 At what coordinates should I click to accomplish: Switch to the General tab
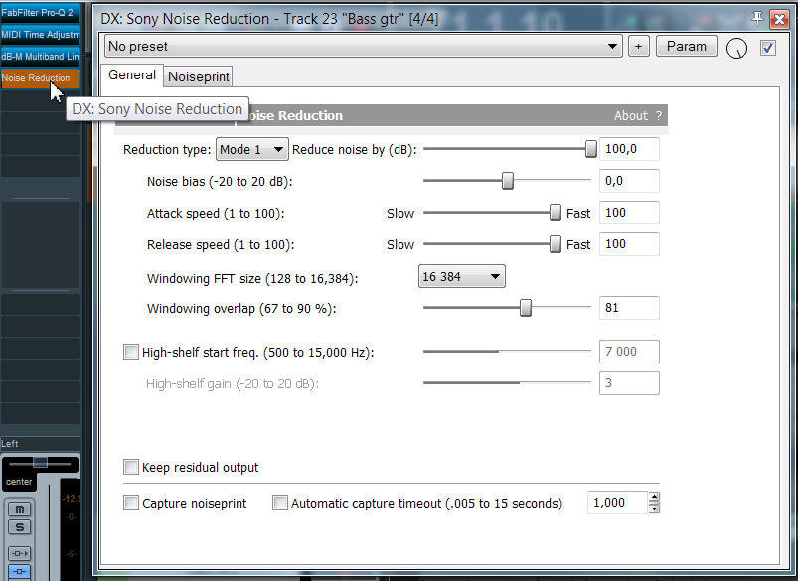pos(132,75)
